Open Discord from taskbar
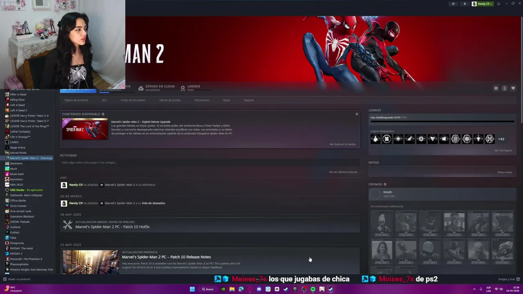This screenshot has width=523, height=294. tap(259, 289)
